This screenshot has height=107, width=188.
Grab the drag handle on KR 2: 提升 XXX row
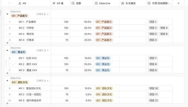coord(6,64)
